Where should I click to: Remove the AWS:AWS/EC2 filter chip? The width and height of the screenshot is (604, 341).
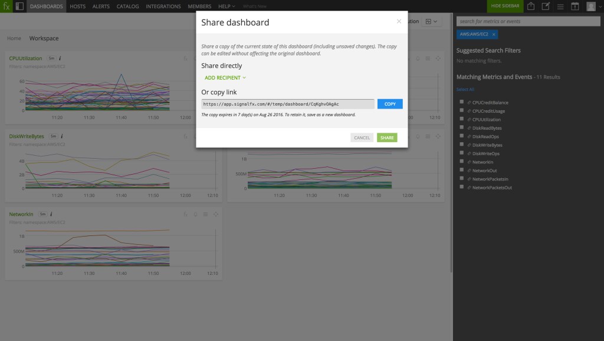pos(494,34)
